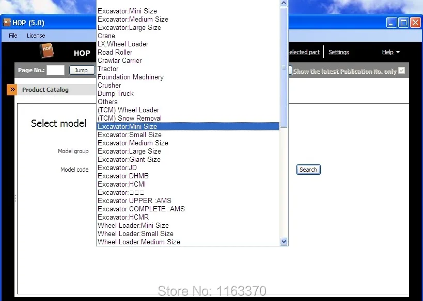Click the Product Catalog heading
The width and height of the screenshot is (423, 301).
45,90
